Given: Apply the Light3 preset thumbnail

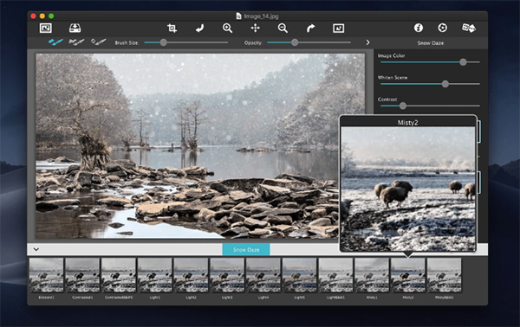Looking at the screenshot, I should [x=227, y=275].
